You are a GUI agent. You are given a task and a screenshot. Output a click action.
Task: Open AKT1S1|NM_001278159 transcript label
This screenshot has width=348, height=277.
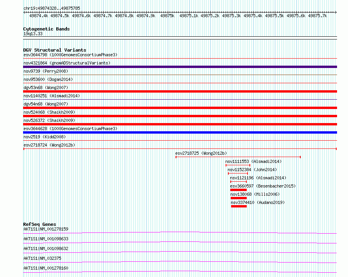[x=46, y=229]
